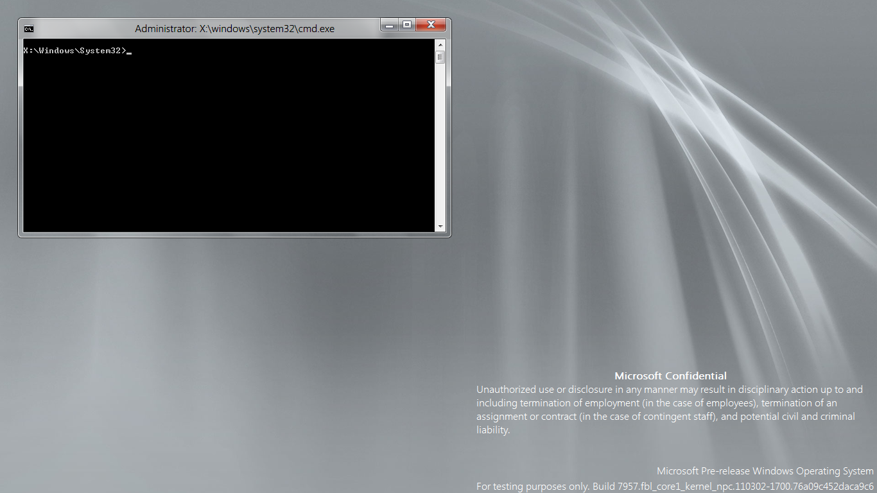Click the vertical scrollbar thumb in cmd
877x493 pixels.
440,56
